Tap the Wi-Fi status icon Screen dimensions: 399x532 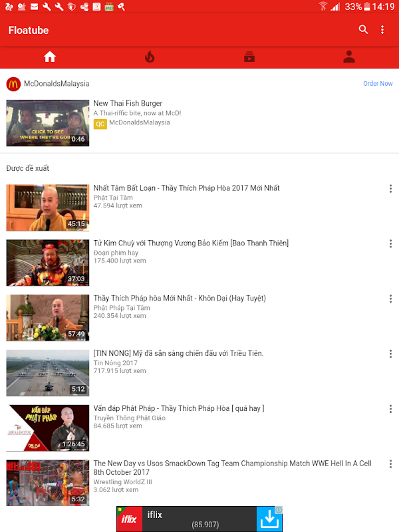[323, 6]
